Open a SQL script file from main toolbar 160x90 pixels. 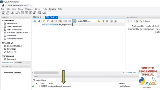click(x=8, y=13)
